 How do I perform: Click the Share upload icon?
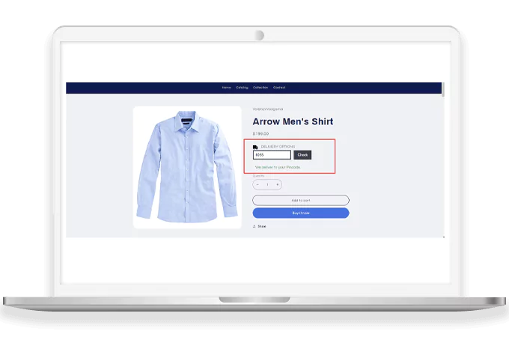tap(254, 226)
